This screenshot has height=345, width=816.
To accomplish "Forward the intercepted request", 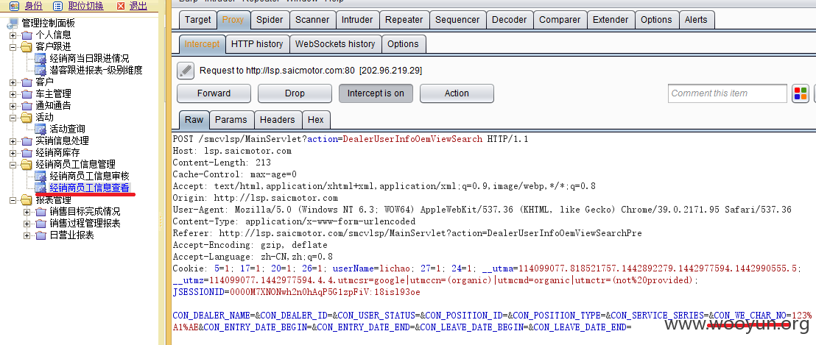I will 214,93.
